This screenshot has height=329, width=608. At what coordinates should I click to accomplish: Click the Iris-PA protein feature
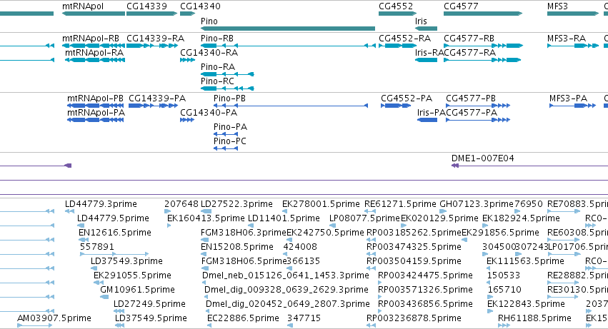tap(427, 120)
